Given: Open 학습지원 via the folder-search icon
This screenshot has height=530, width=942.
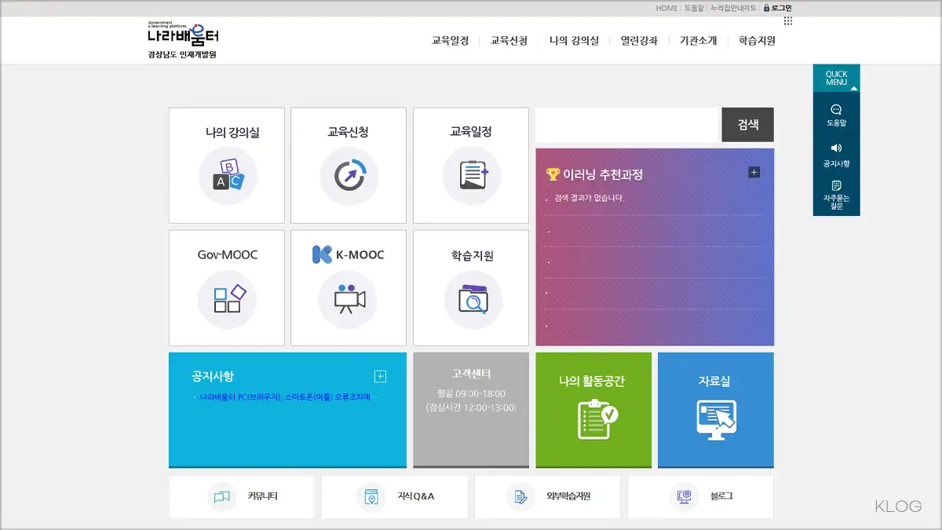Looking at the screenshot, I should 470,299.
